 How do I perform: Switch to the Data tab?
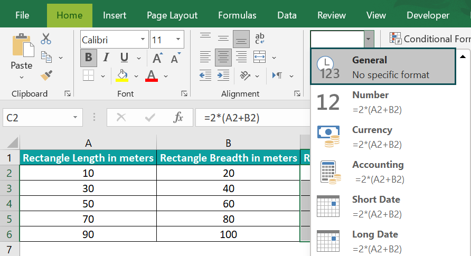(x=287, y=15)
